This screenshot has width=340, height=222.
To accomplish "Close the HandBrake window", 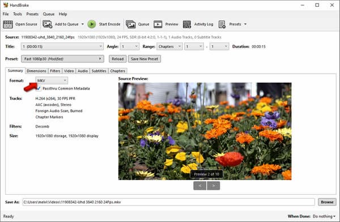I will click(x=331, y=5).
